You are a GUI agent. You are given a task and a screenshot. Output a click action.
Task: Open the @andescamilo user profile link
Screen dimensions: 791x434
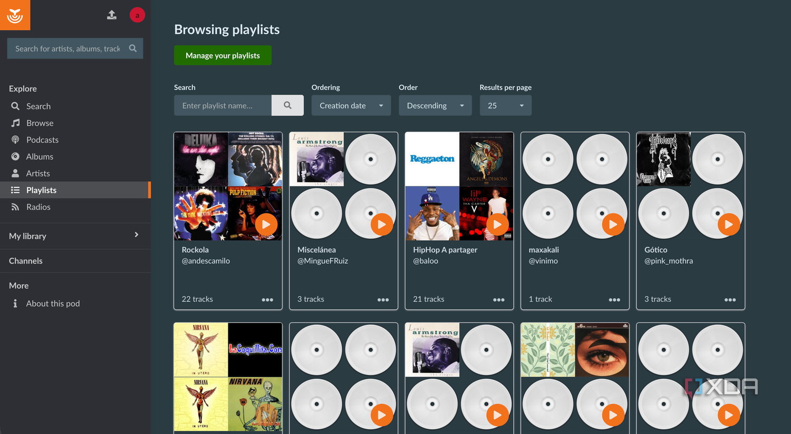pyautogui.click(x=206, y=261)
